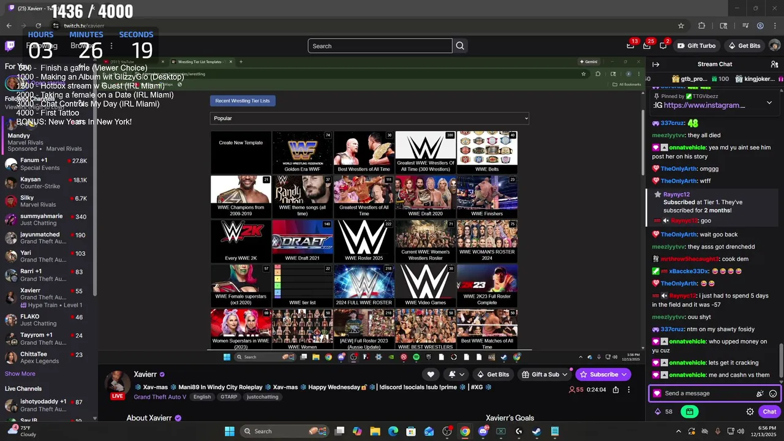Expand the pinned message chevron

(x=769, y=103)
